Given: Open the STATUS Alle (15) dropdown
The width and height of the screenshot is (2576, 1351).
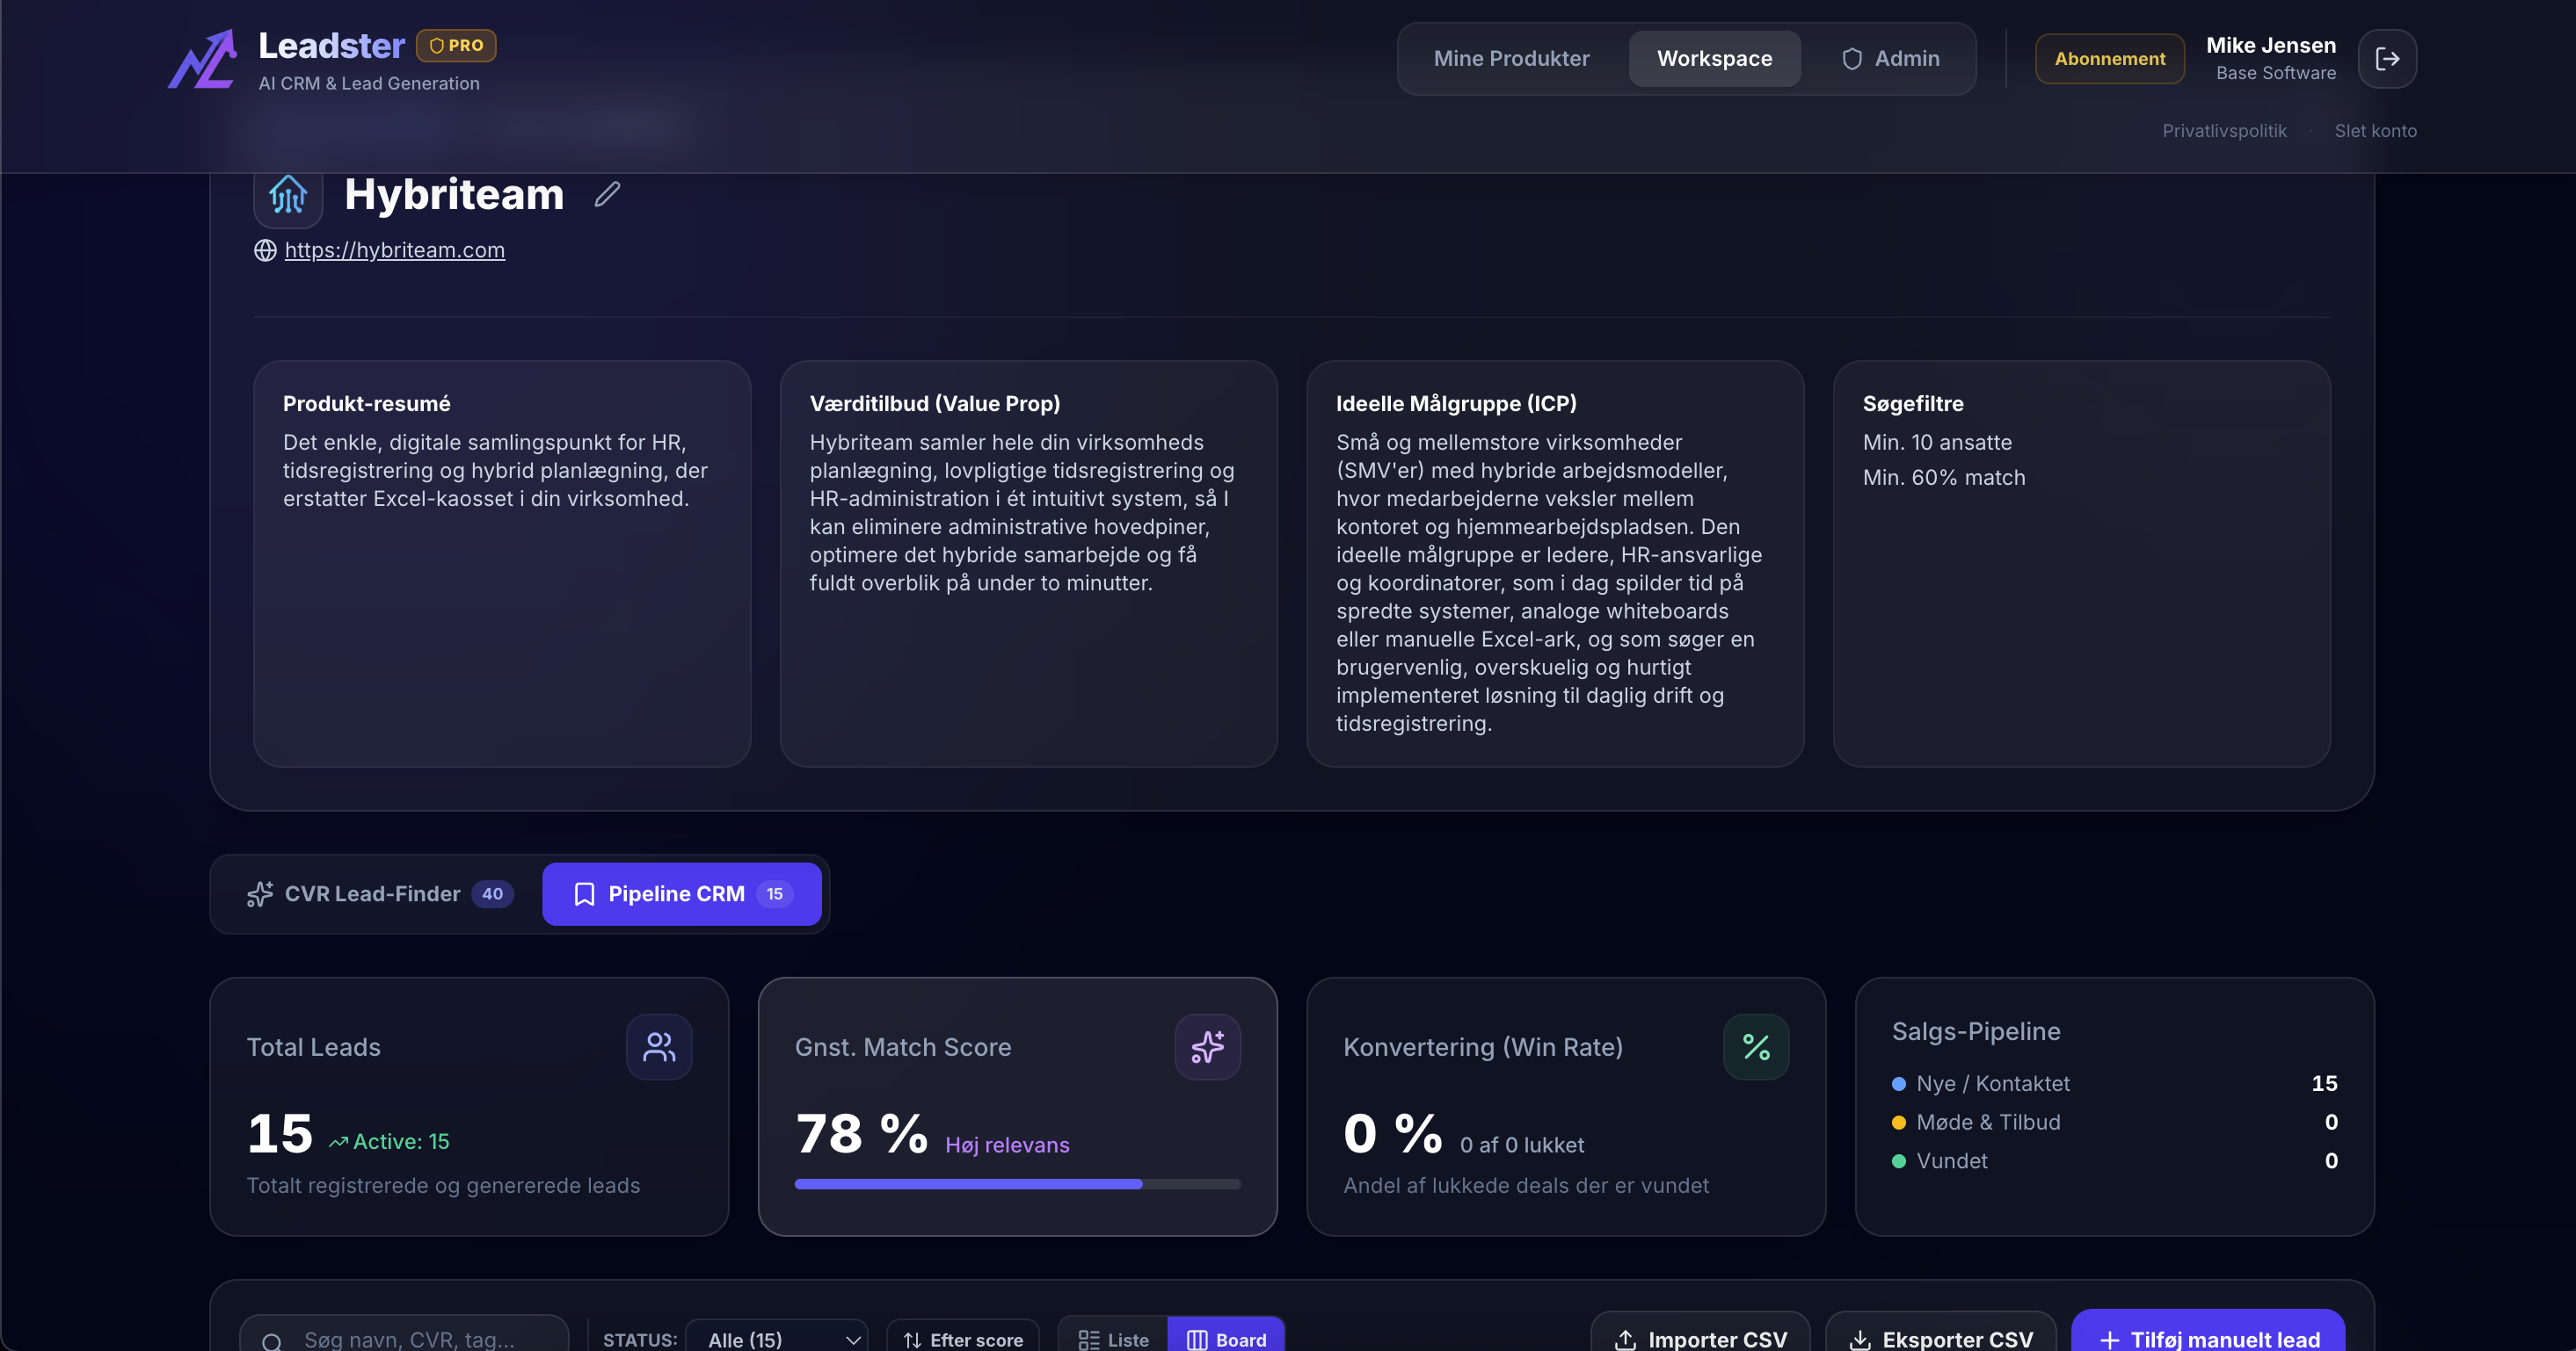Looking at the screenshot, I should (777, 1339).
